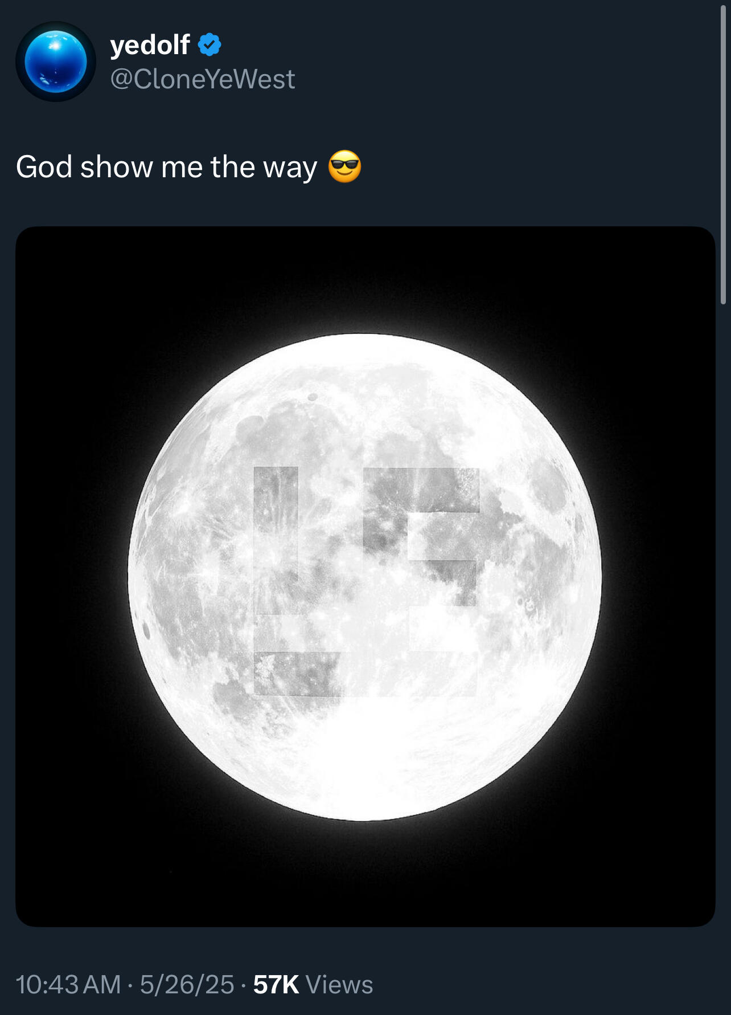Click the 57K view count number

point(276,985)
